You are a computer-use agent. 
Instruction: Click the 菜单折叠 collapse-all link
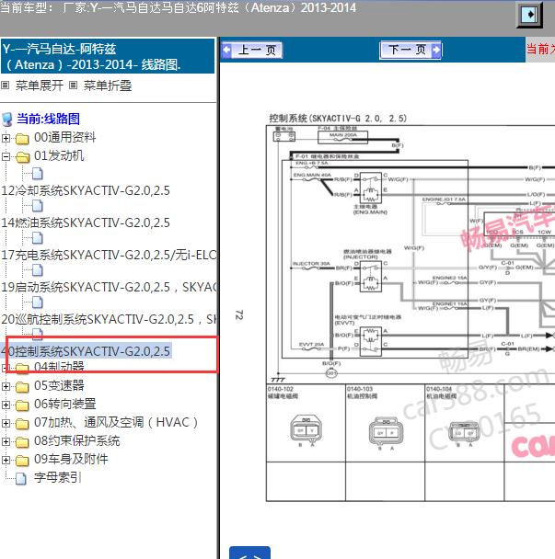pos(108,86)
